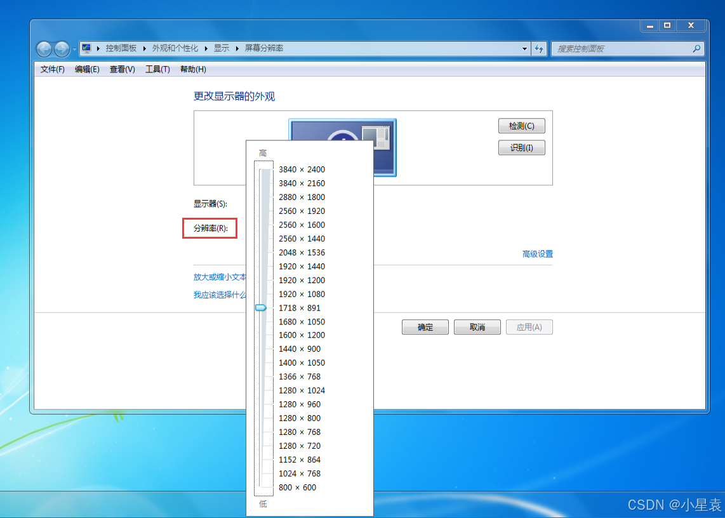Image resolution: width=725 pixels, height=518 pixels.
Task: Select 1280 × 960 resolution
Action: pos(299,404)
